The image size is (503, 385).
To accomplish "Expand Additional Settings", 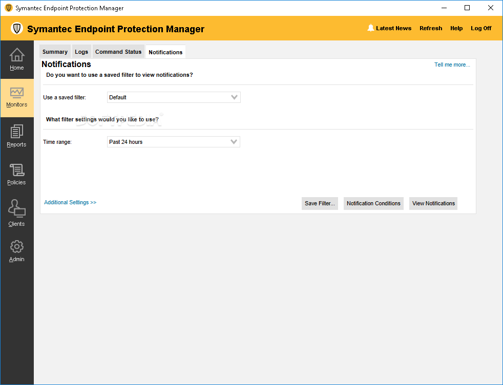I will pyautogui.click(x=70, y=202).
